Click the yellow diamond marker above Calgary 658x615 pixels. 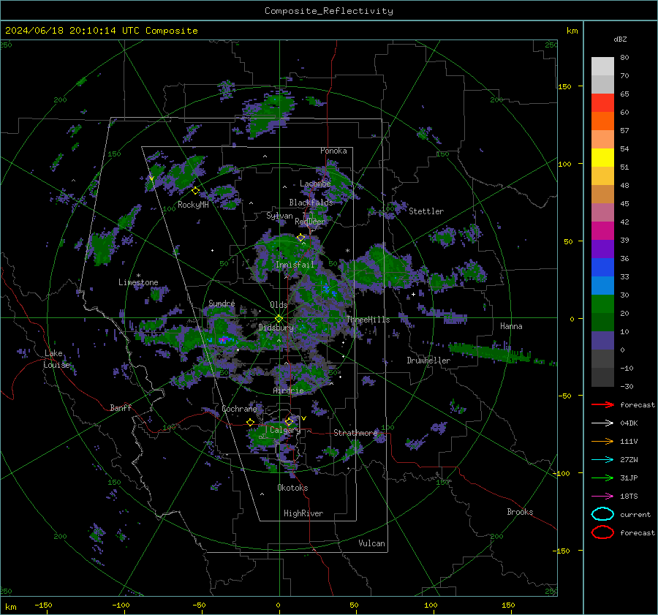click(x=289, y=421)
